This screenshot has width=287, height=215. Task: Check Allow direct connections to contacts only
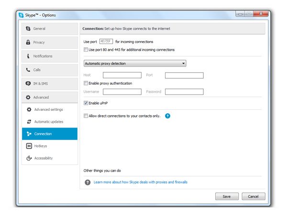point(86,116)
